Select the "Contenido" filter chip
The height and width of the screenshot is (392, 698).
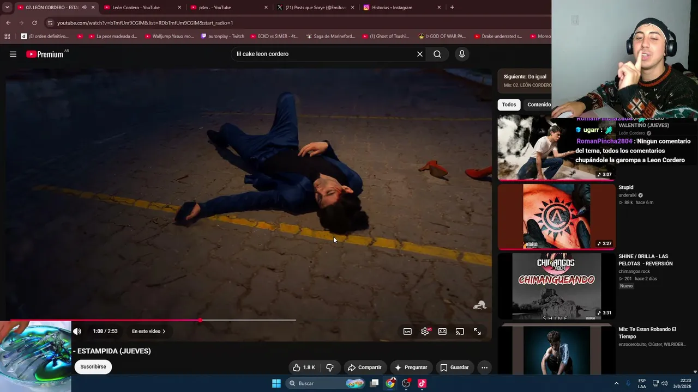click(x=539, y=105)
